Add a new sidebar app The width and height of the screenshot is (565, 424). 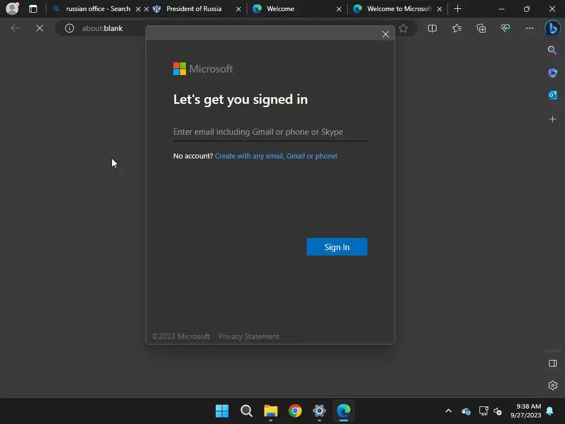(x=552, y=119)
